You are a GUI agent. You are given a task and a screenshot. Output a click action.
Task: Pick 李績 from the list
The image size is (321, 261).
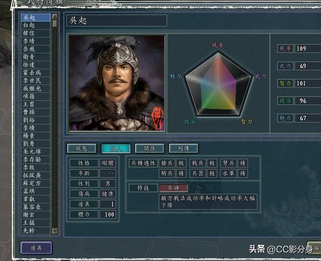tap(36, 128)
